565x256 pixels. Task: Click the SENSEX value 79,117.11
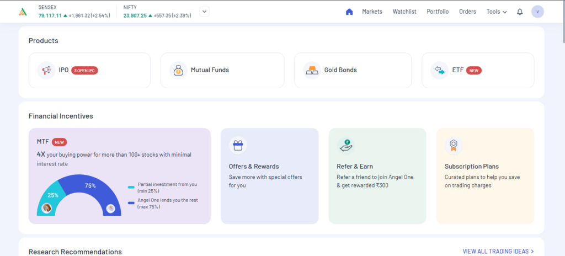(x=50, y=15)
